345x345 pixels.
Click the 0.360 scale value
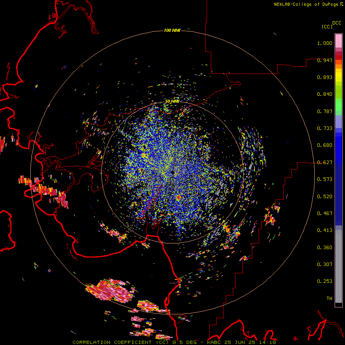tap(325, 248)
